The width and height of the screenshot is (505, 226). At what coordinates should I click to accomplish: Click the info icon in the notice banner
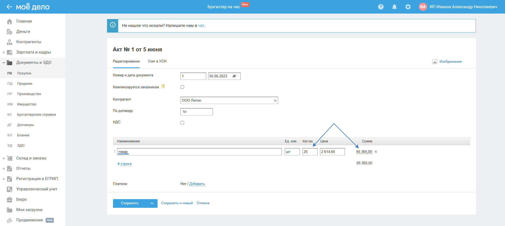tap(113, 25)
